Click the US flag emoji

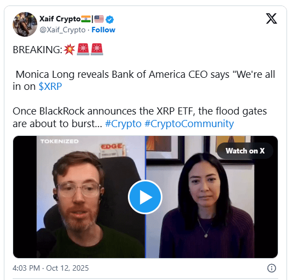[99, 19]
